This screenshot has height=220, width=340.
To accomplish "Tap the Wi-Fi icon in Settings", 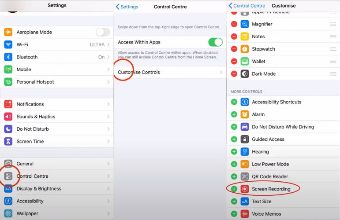I will tap(8, 44).
